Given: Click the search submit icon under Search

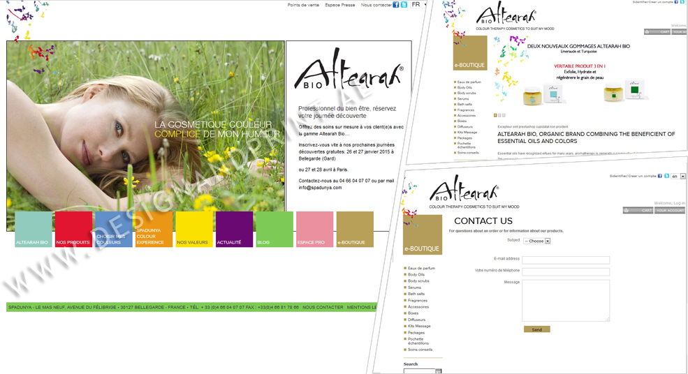Looking at the screenshot, I should [x=439, y=371].
